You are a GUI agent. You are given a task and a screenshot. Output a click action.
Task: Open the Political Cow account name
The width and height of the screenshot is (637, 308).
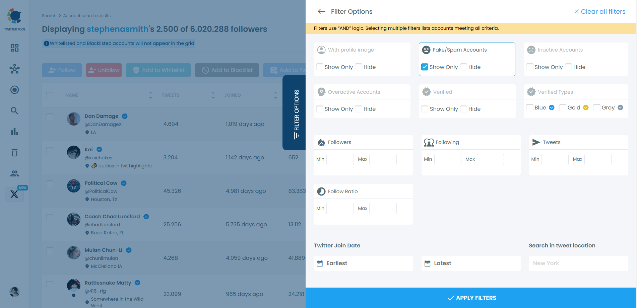click(101, 183)
